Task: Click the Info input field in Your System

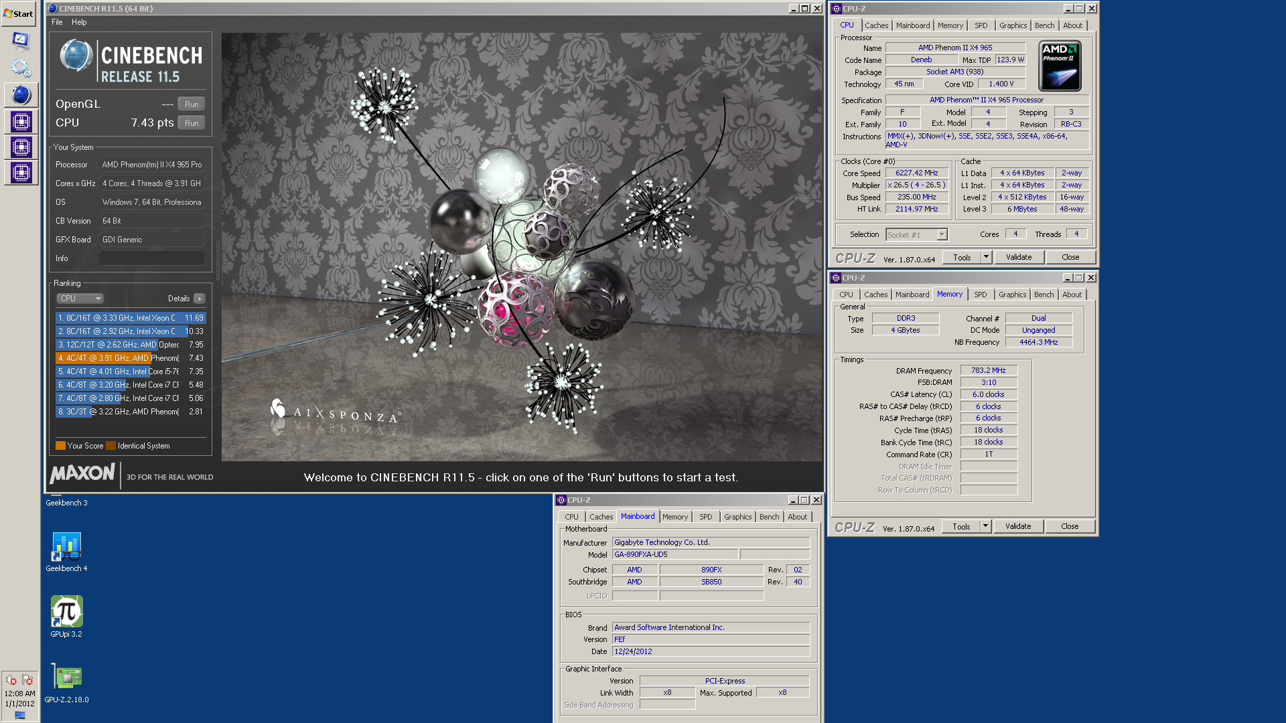Action: pos(152,258)
